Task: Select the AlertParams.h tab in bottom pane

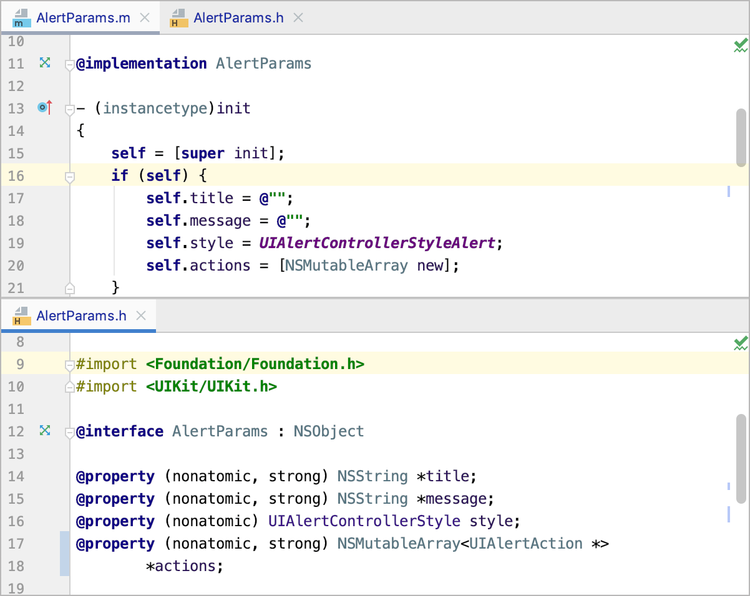Action: tap(79, 316)
